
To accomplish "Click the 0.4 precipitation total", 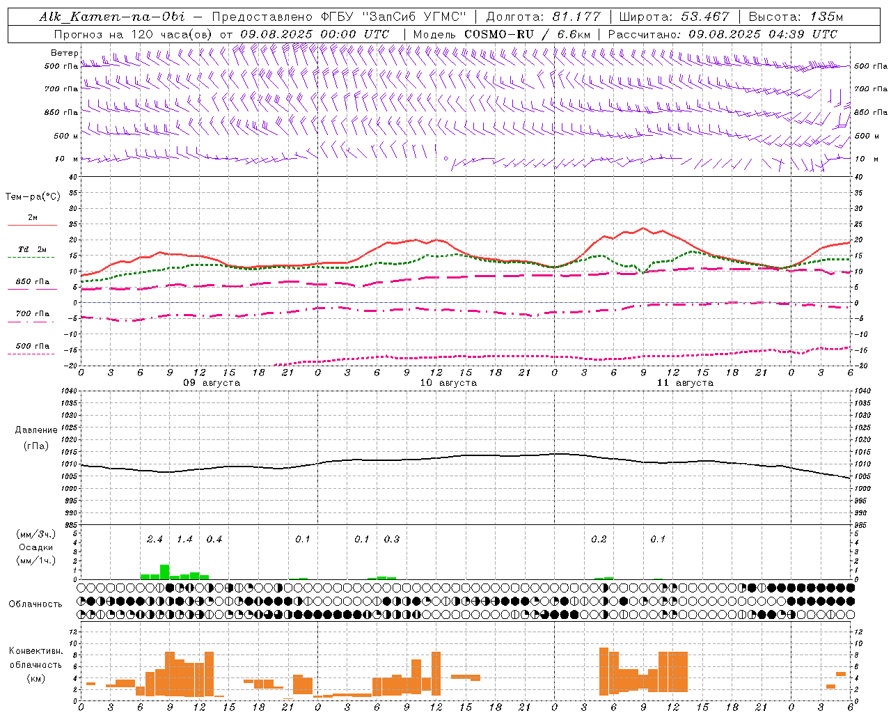I will 214,539.
